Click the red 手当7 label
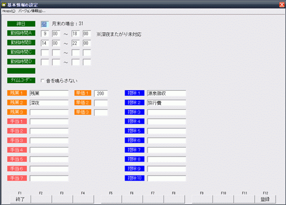The image size is (286, 205). pos(17,178)
